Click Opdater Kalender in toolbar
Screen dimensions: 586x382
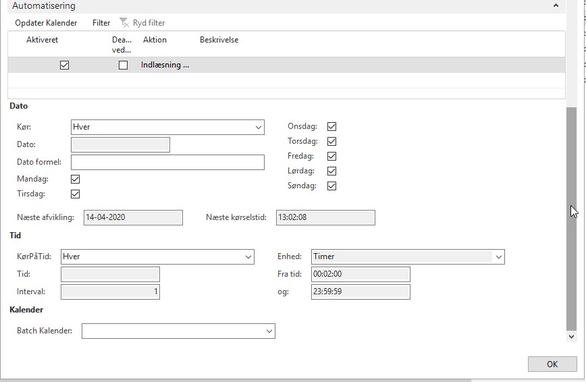[x=46, y=23]
